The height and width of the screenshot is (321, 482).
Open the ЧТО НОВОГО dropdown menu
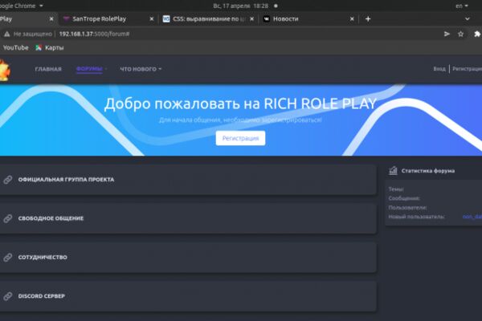pyautogui.click(x=141, y=69)
